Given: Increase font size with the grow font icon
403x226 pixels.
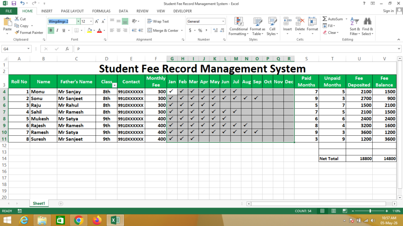Looking at the screenshot, I should point(97,22).
